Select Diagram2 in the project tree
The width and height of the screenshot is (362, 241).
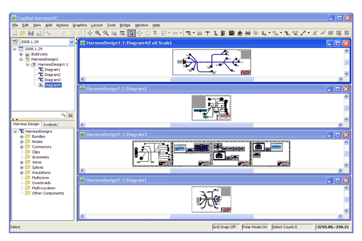pos(52,75)
